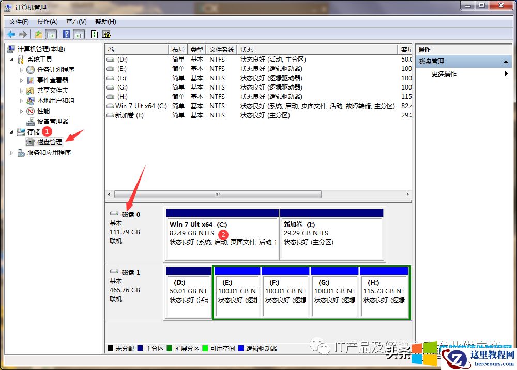
Task: Collapse the 磁盘管理 actions section arrow
Action: 506,62
